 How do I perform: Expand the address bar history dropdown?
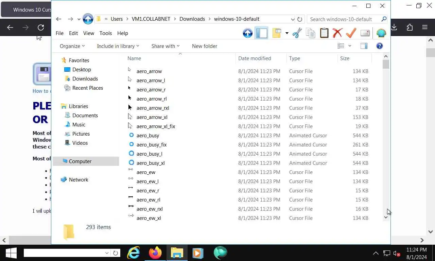pos(293,19)
